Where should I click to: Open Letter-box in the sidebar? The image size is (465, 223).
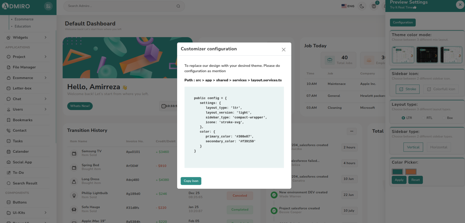(x=22, y=88)
